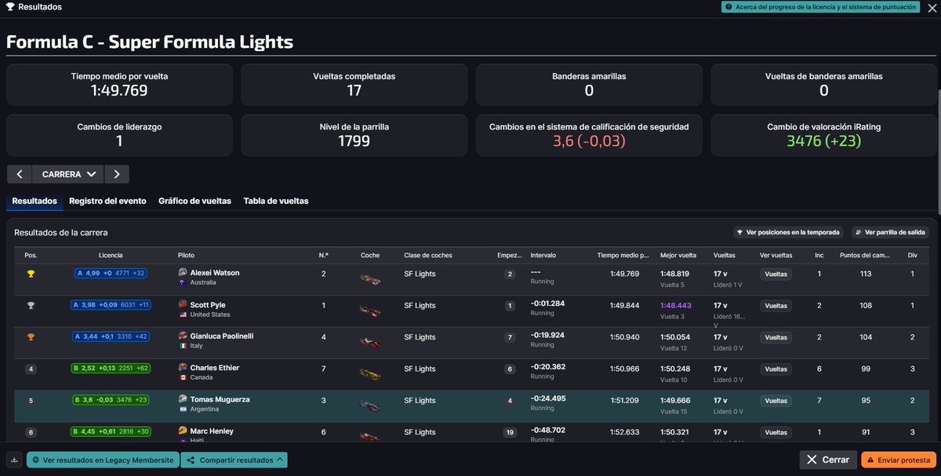The width and height of the screenshot is (941, 476).
Task: Click the iRating change 3476 (+23) card
Action: [x=823, y=136]
